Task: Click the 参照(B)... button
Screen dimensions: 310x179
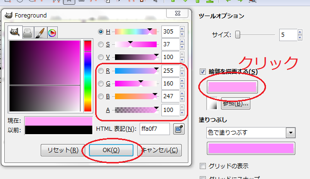Action: click(x=236, y=103)
